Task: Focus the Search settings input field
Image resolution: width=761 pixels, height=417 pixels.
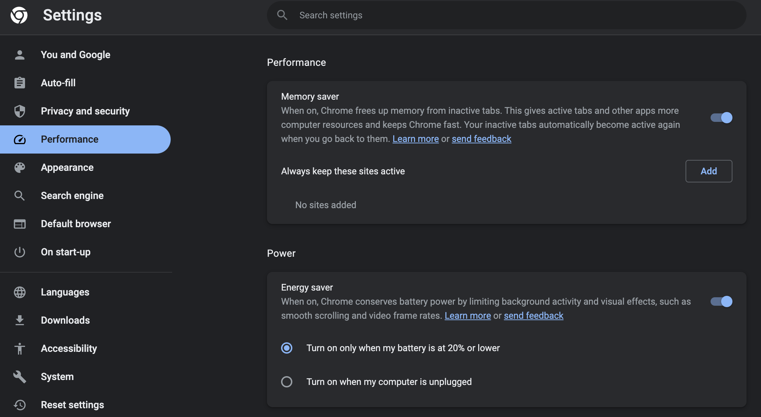Action: pos(507,15)
